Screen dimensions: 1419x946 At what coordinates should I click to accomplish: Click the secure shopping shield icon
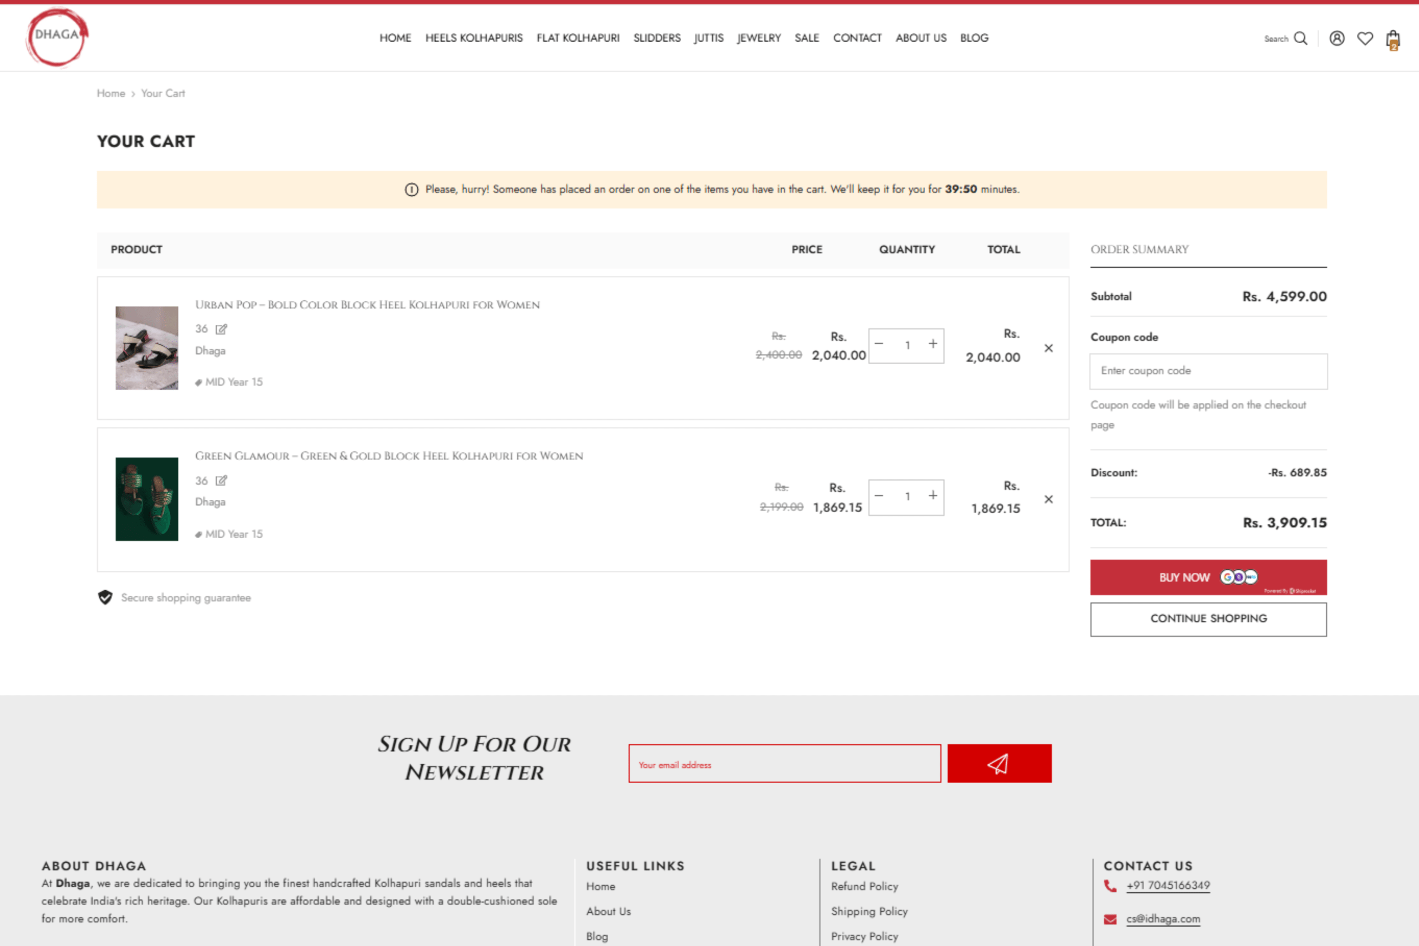[x=105, y=597]
